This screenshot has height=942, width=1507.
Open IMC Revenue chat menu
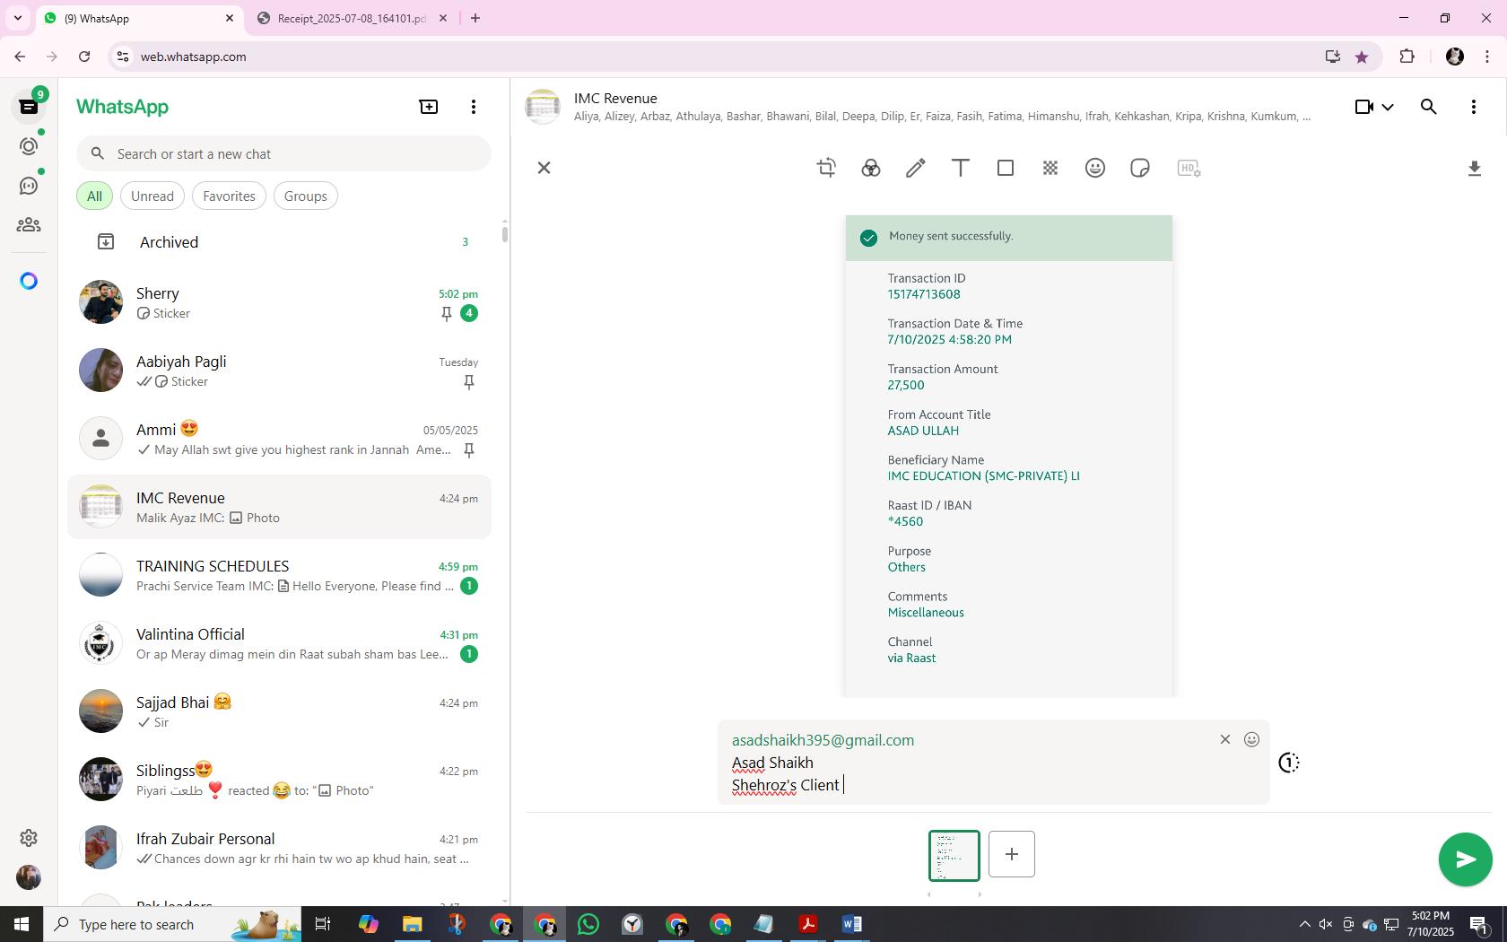click(x=1474, y=107)
